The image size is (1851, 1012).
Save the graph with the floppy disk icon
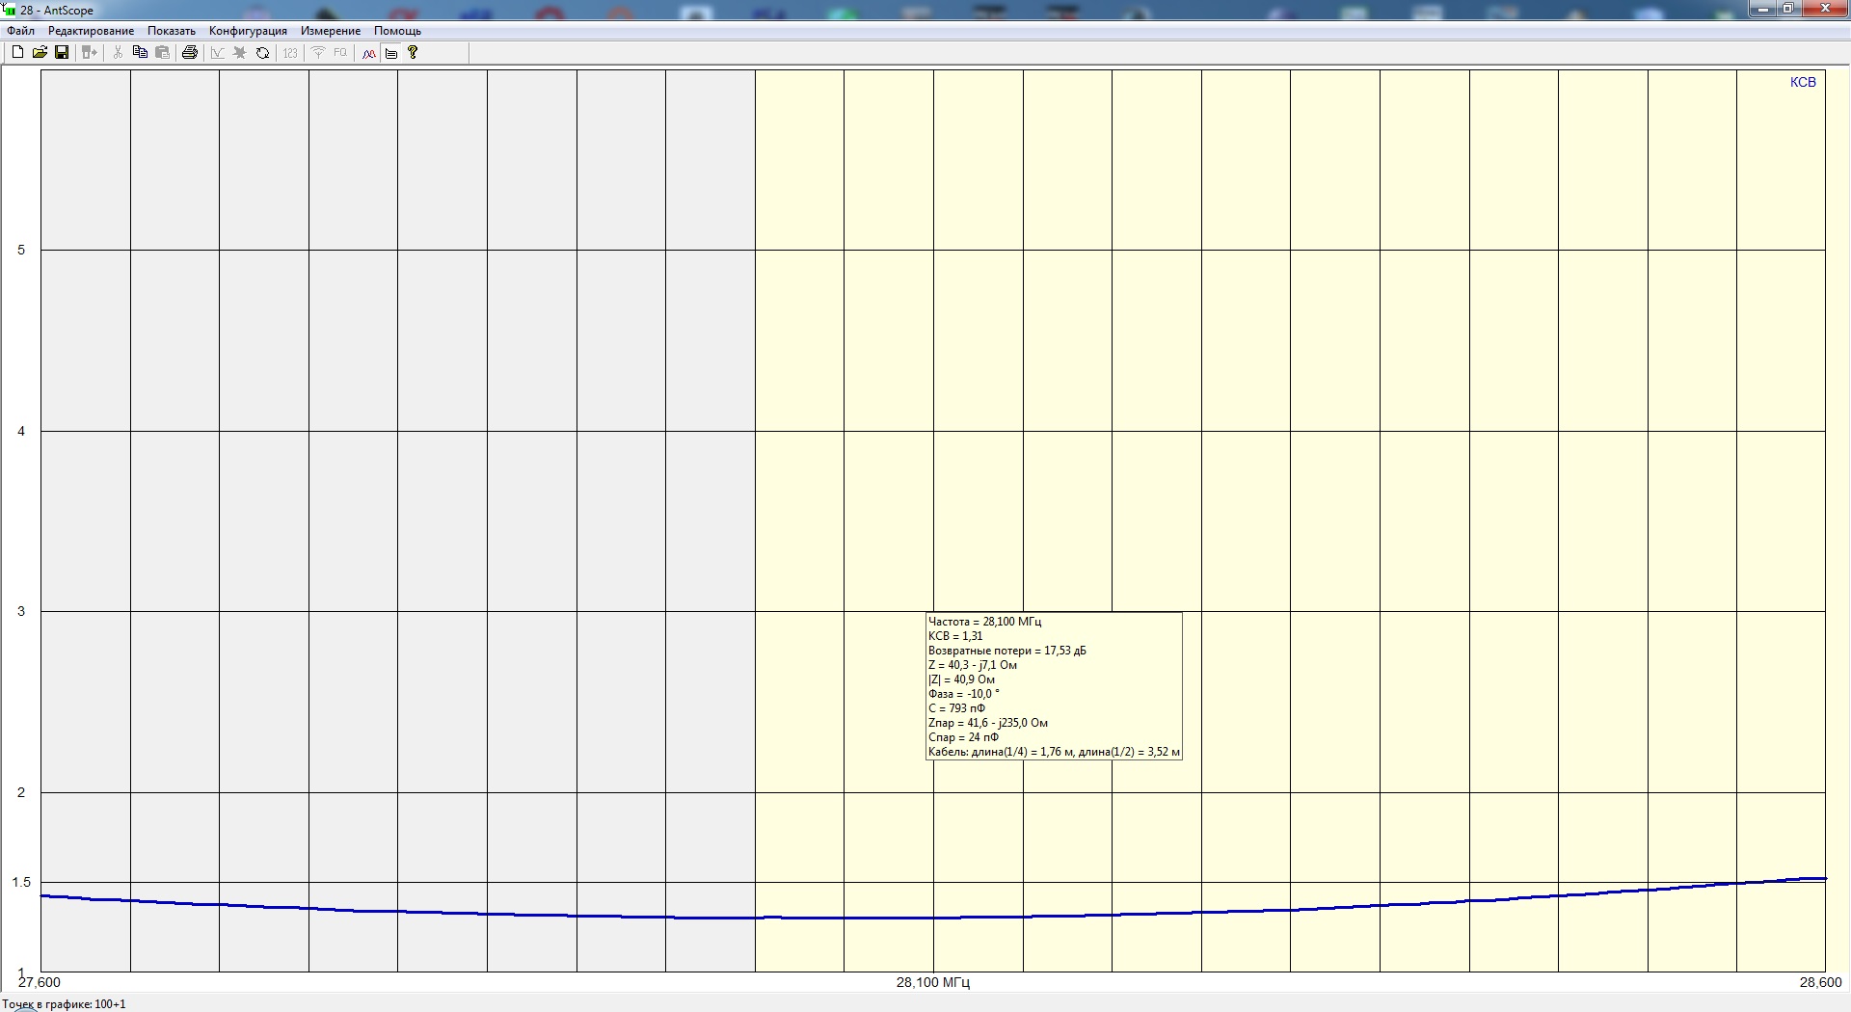click(62, 53)
